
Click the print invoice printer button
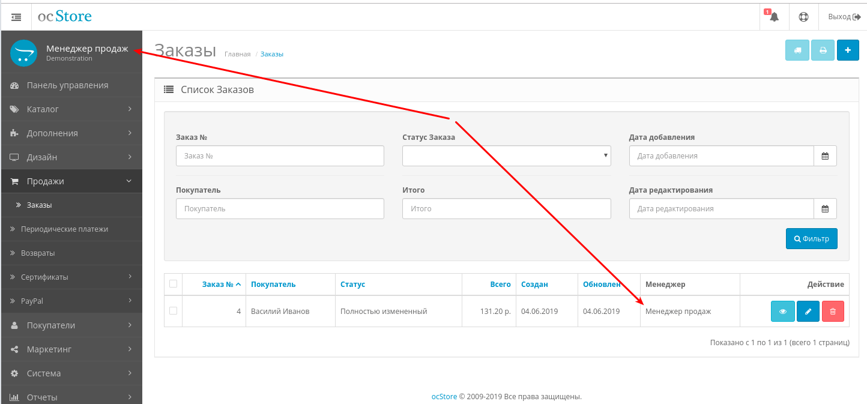click(823, 50)
